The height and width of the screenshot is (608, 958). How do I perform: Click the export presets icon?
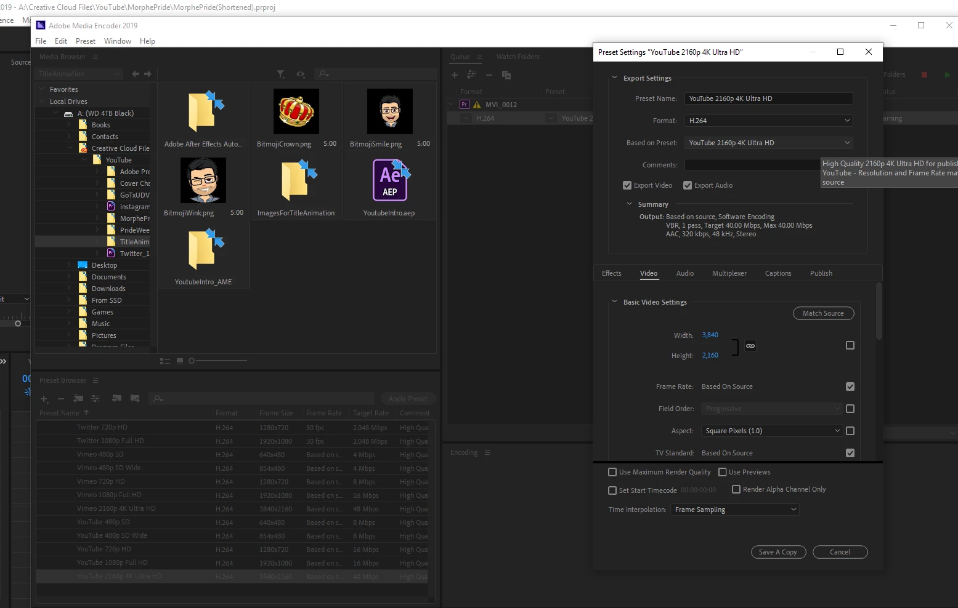point(135,399)
